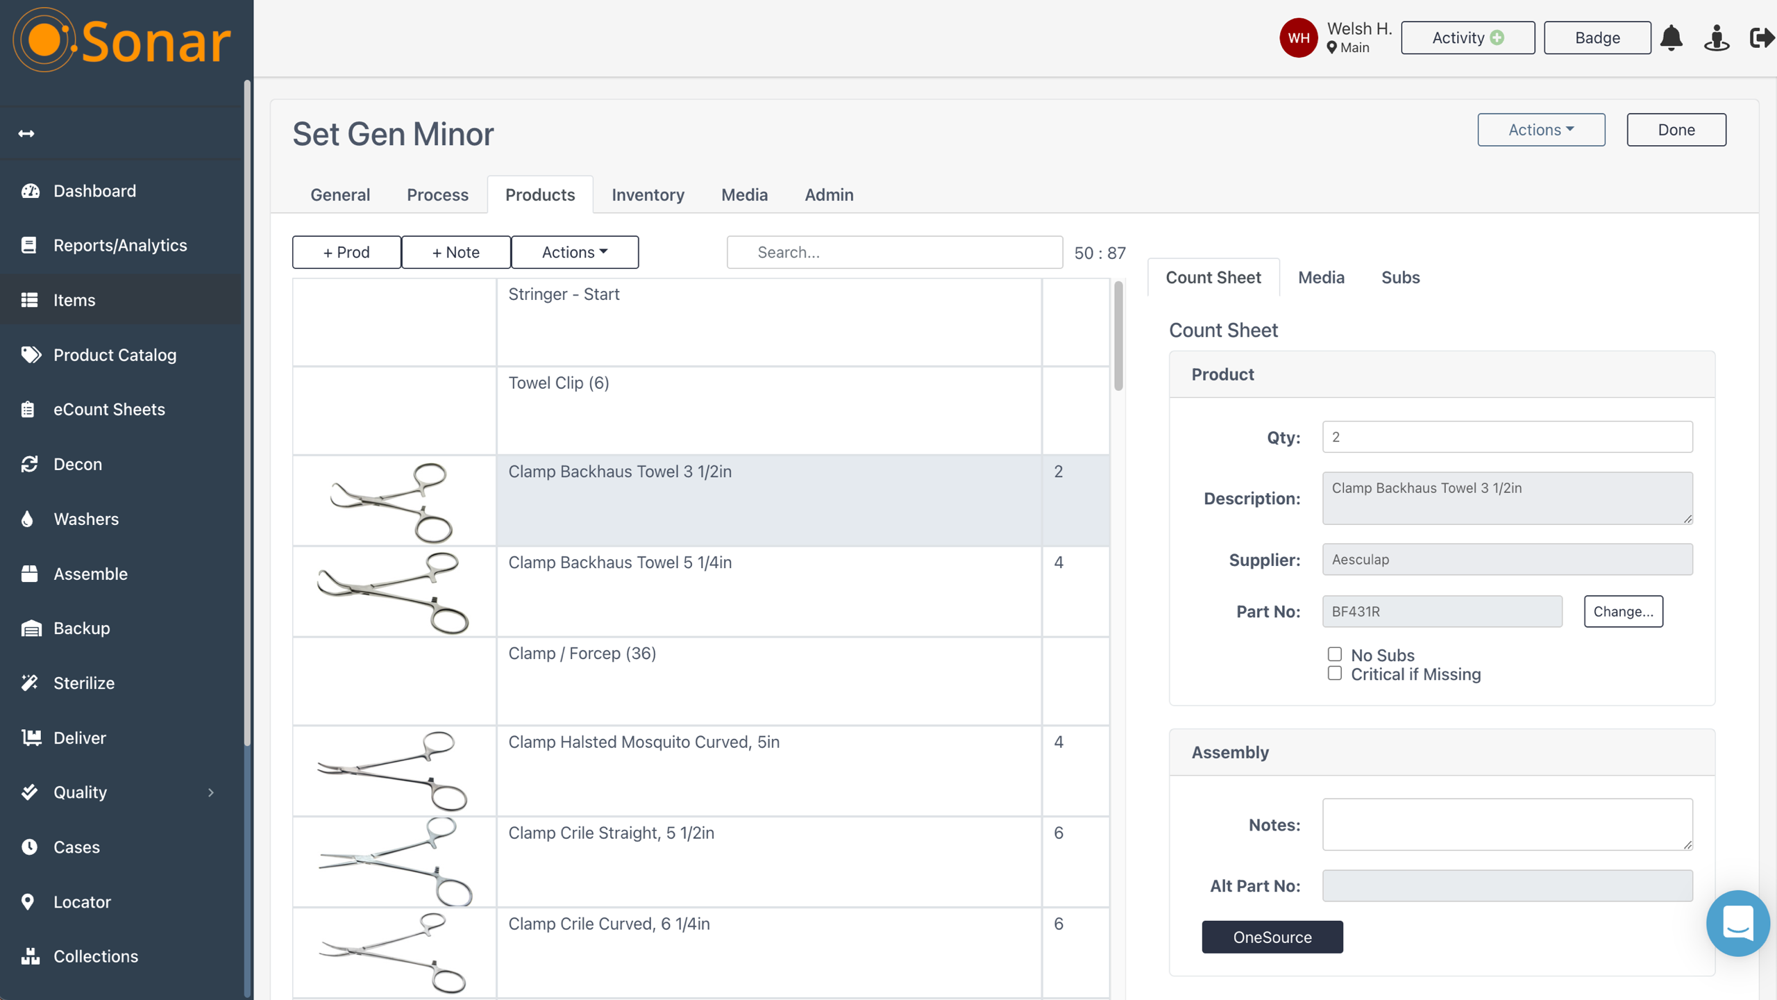Click the product list vertical scrollbar
This screenshot has height=1000, width=1777.
point(1118,337)
